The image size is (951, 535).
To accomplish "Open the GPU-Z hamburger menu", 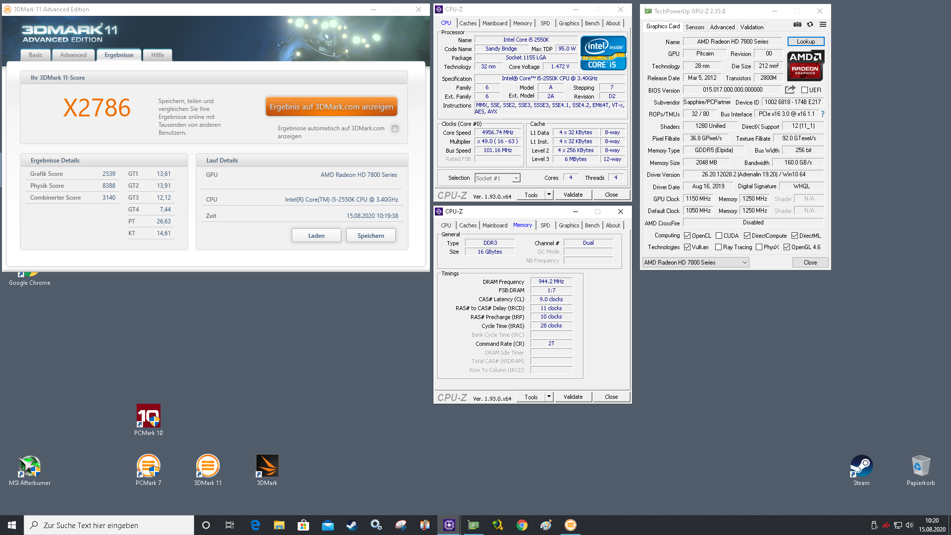I will (x=823, y=24).
